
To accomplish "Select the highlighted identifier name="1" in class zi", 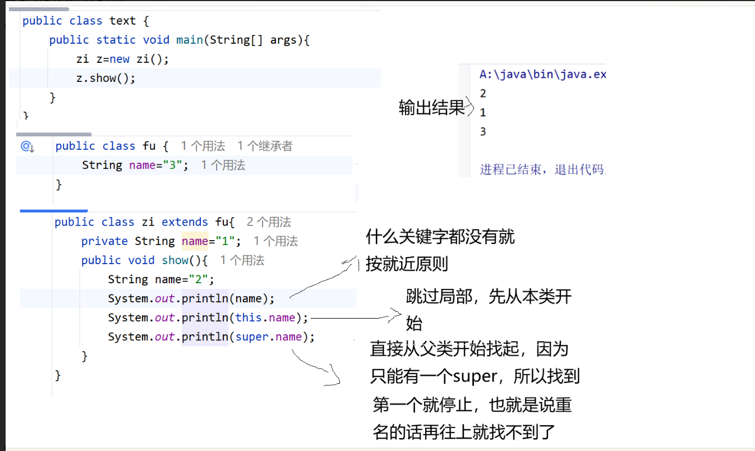I will [195, 241].
